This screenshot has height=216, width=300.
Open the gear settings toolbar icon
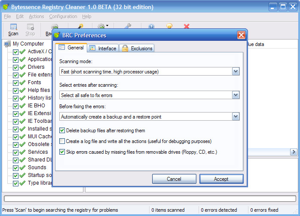pos(101,26)
